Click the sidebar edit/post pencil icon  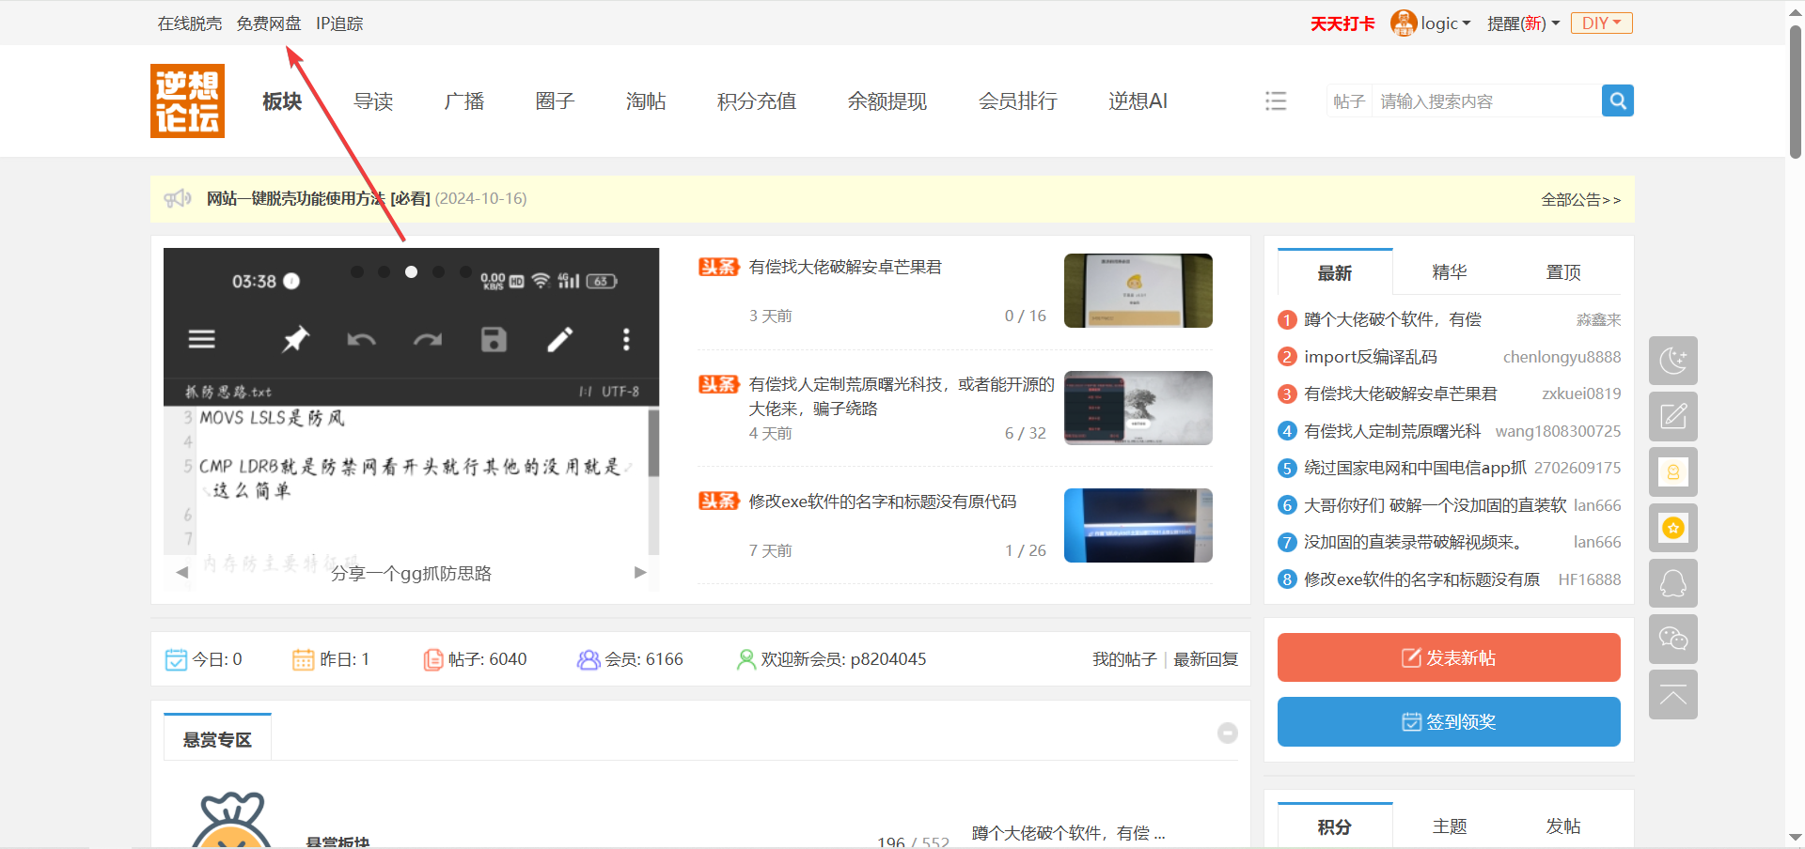point(1672,416)
